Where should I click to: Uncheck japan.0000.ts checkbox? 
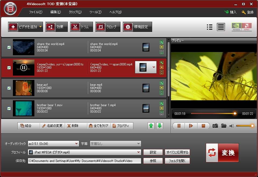pos(9,68)
